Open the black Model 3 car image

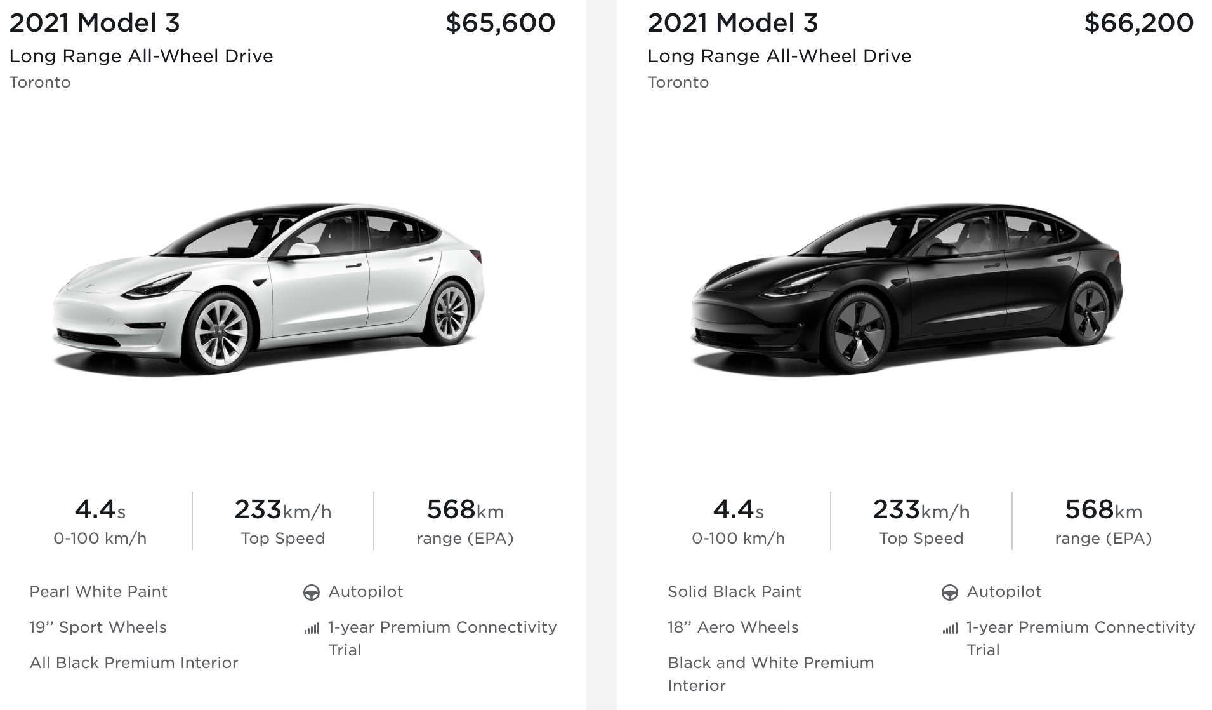coord(907,288)
